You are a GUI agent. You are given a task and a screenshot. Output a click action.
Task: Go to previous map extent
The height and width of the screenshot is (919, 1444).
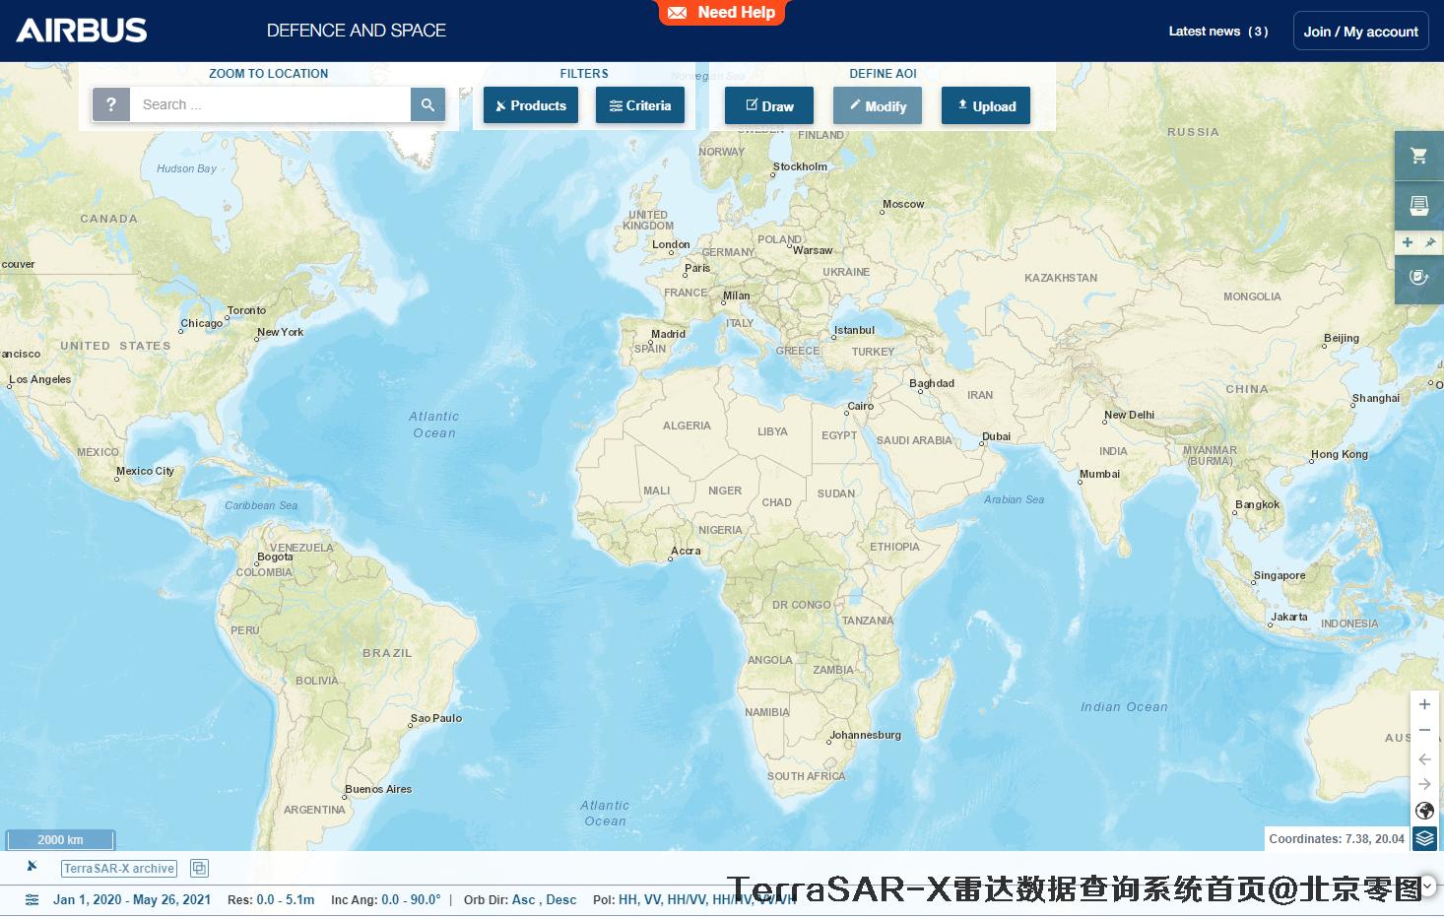[1424, 758]
